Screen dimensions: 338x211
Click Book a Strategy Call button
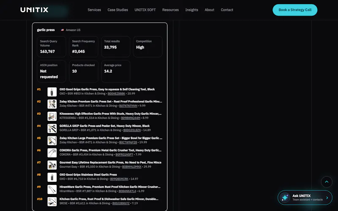(x=295, y=10)
